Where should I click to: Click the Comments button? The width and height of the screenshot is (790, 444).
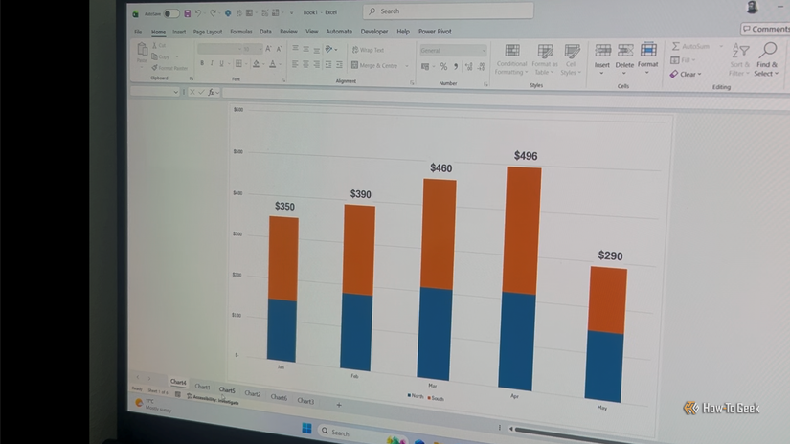point(766,30)
